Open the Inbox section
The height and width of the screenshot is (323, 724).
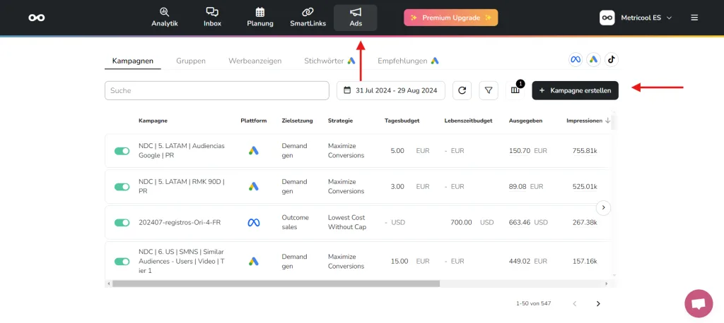pyautogui.click(x=212, y=17)
